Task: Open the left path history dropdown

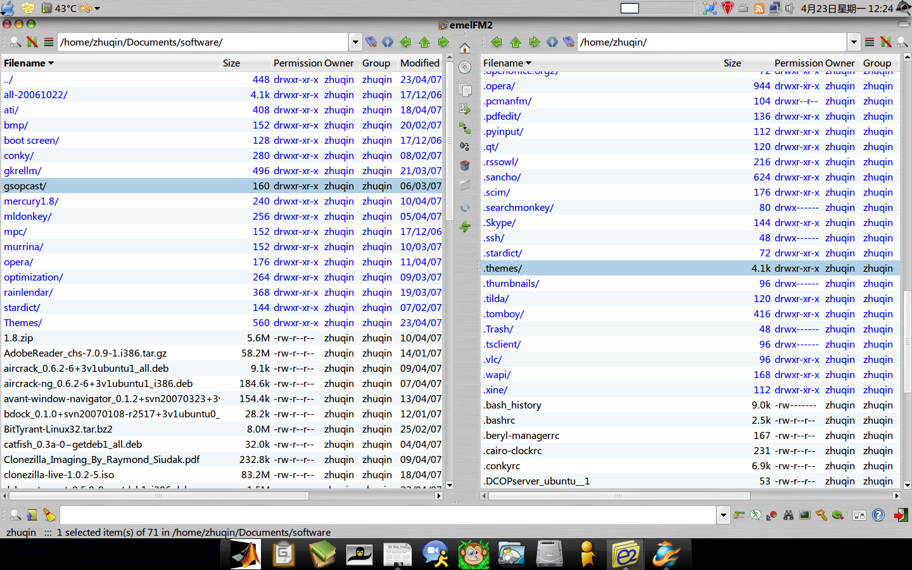Action: (x=355, y=42)
